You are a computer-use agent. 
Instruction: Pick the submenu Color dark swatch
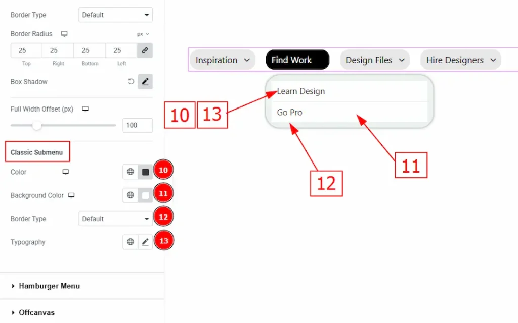pos(146,172)
